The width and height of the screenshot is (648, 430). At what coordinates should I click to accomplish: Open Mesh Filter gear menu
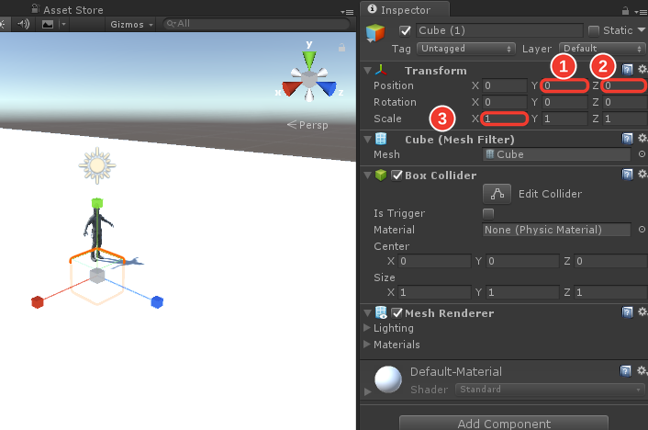642,138
